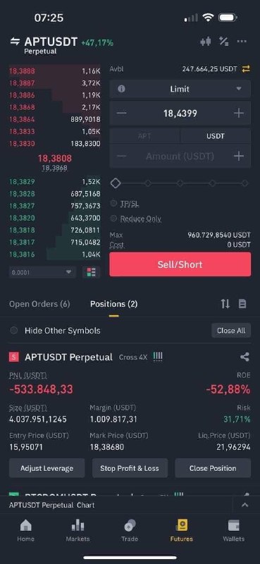Go to the Markets tab
This screenshot has height=564, width=260.
[x=78, y=531]
